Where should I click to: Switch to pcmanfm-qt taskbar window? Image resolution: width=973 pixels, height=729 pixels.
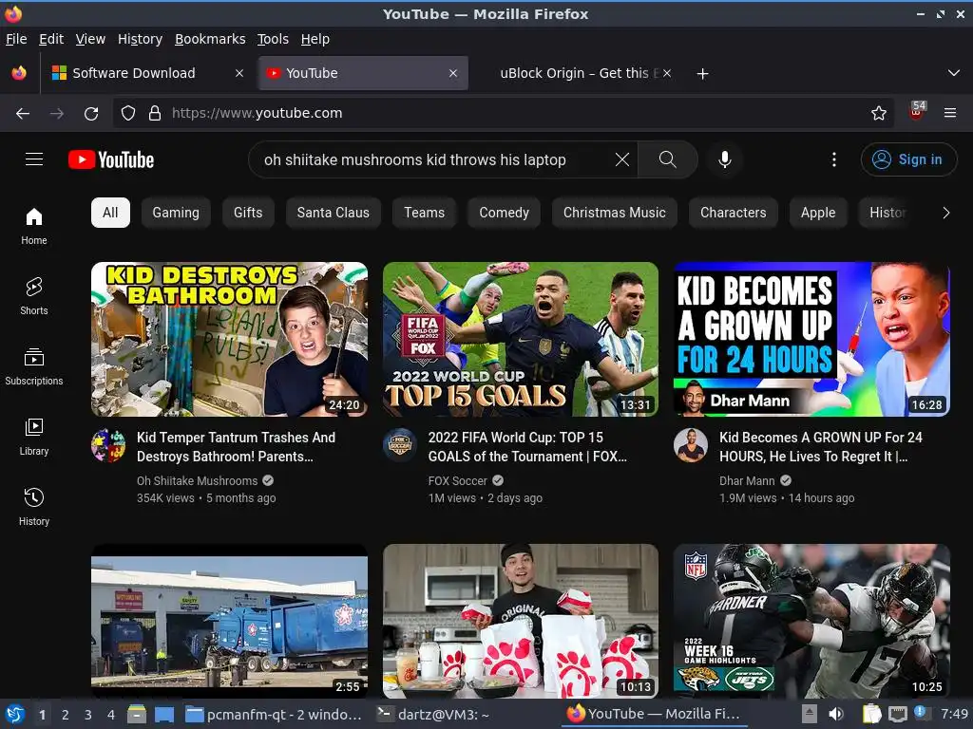(x=275, y=714)
